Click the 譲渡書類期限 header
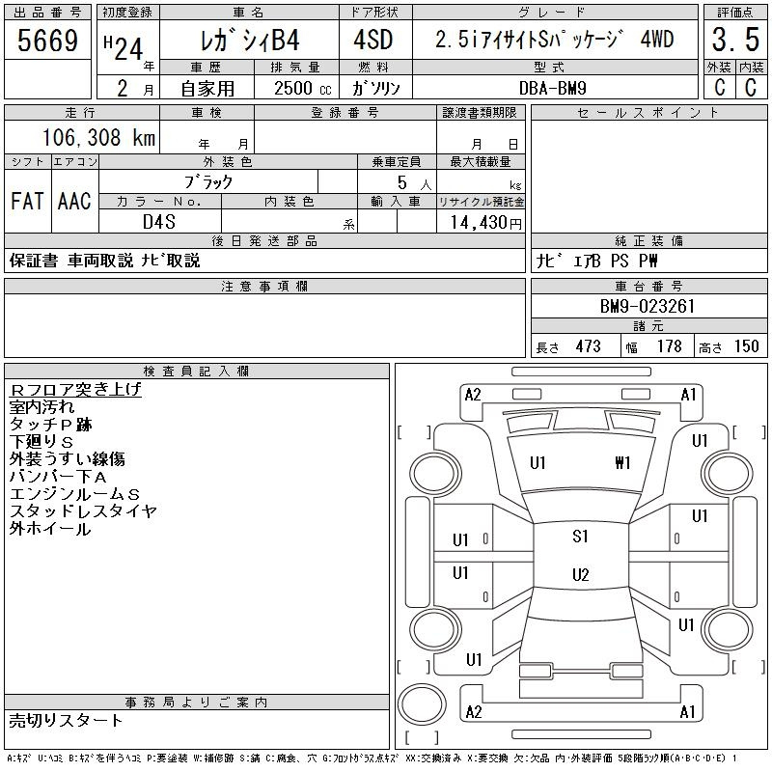772x772 pixels. (x=481, y=112)
